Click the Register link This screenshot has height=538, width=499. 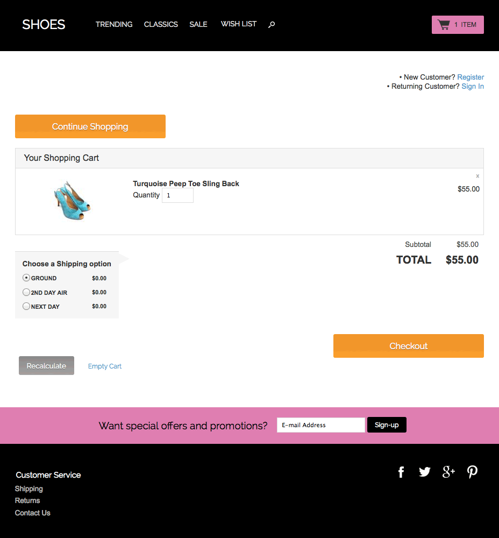point(471,77)
